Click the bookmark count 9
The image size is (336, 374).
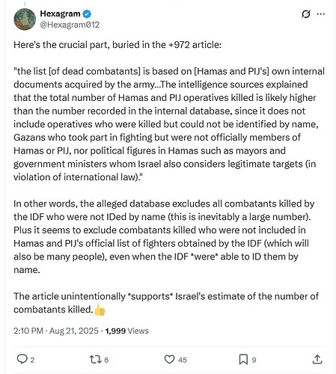[254, 360]
